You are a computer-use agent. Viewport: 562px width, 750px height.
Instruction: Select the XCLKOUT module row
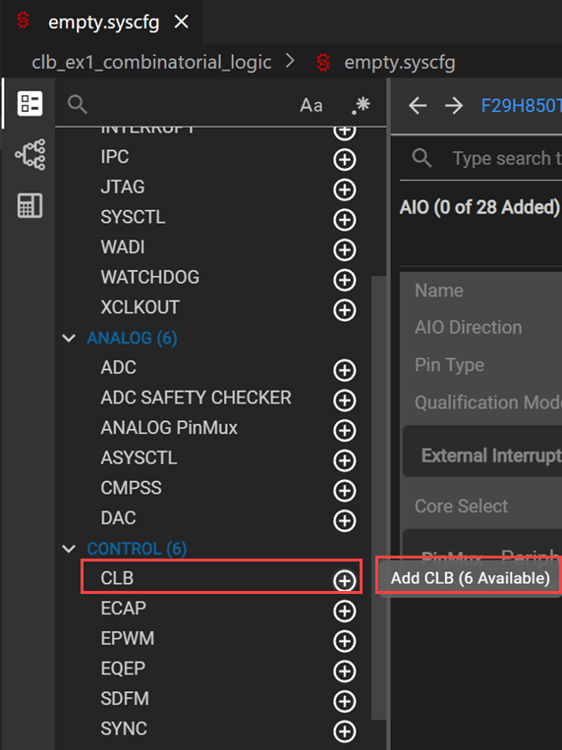(x=221, y=307)
